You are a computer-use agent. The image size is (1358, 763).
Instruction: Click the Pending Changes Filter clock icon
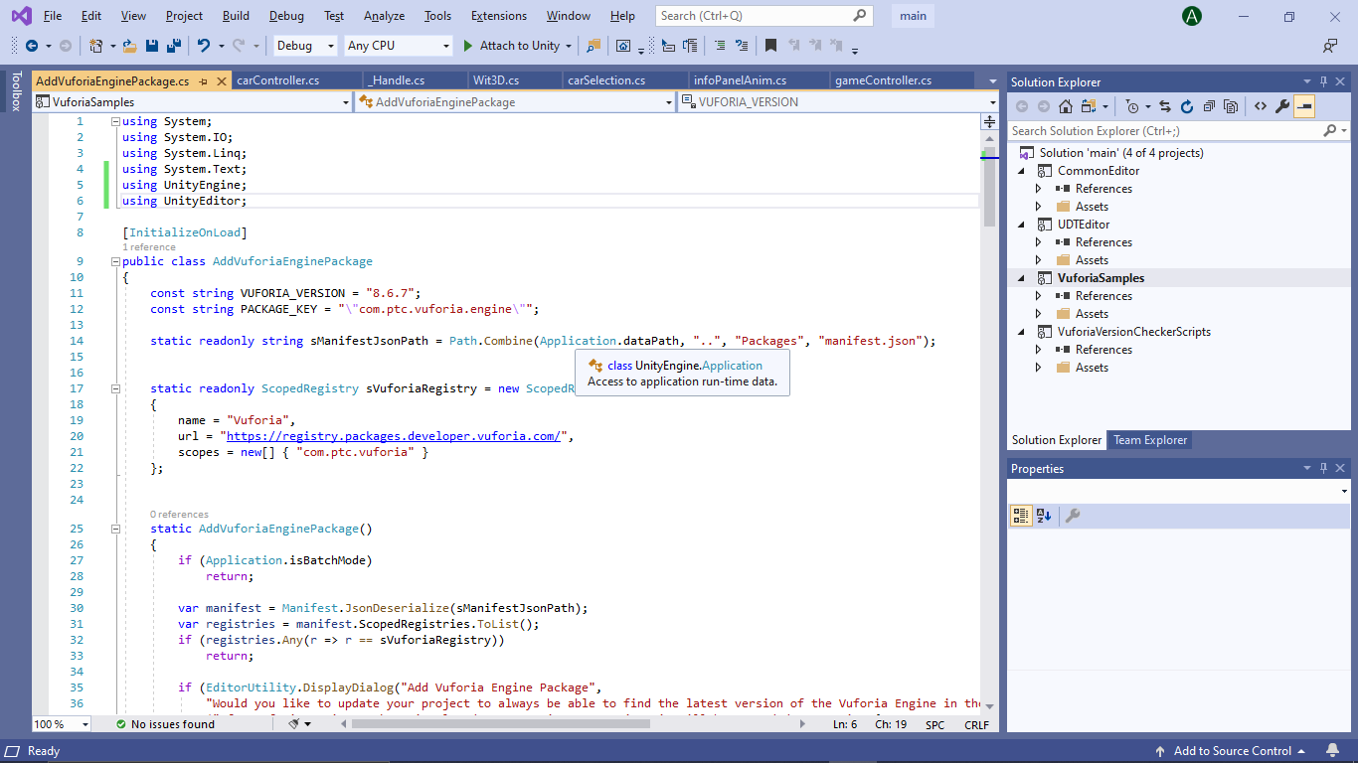click(x=1132, y=106)
